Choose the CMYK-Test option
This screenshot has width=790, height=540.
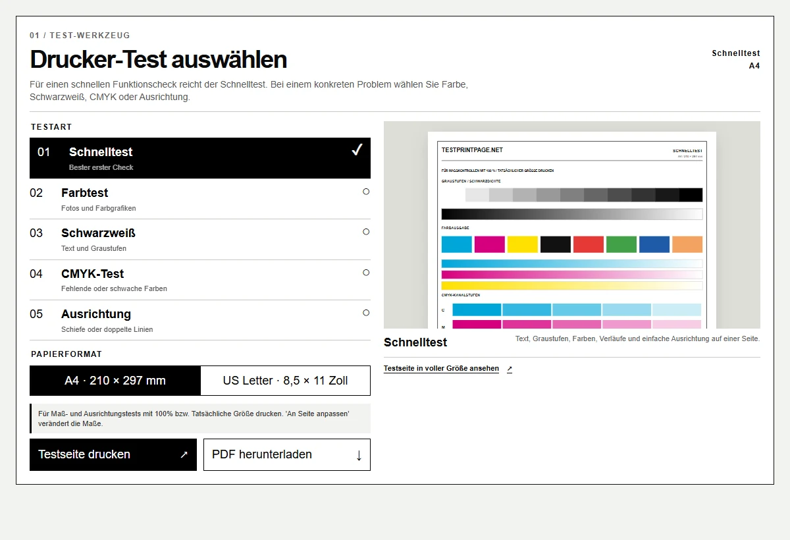[200, 280]
